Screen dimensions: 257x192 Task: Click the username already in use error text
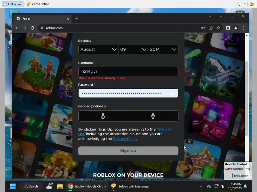coord(102,78)
